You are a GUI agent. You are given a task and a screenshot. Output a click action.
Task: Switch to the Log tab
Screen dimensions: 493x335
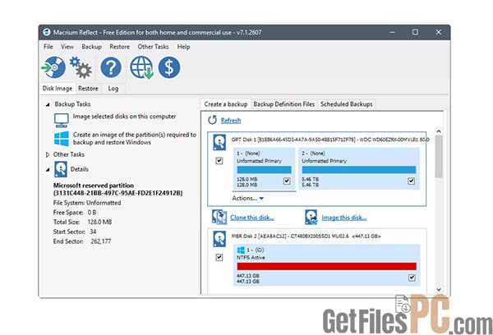point(113,89)
